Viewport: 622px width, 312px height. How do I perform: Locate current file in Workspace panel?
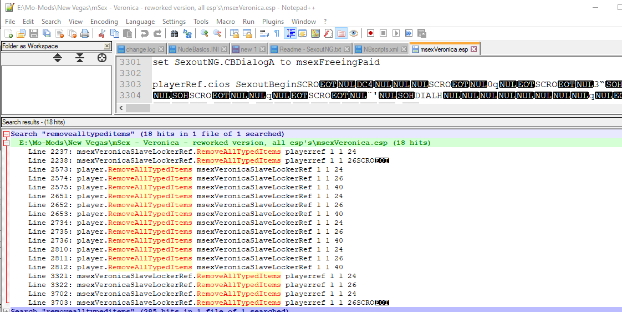click(x=102, y=58)
